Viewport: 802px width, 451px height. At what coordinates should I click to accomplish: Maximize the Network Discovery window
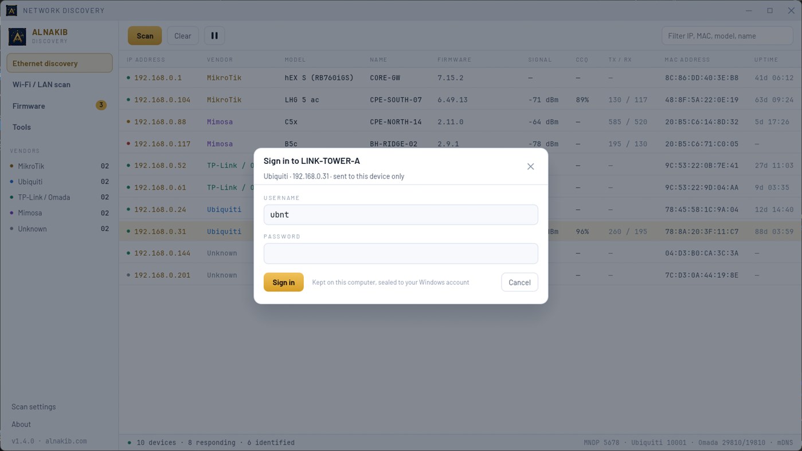tap(770, 10)
